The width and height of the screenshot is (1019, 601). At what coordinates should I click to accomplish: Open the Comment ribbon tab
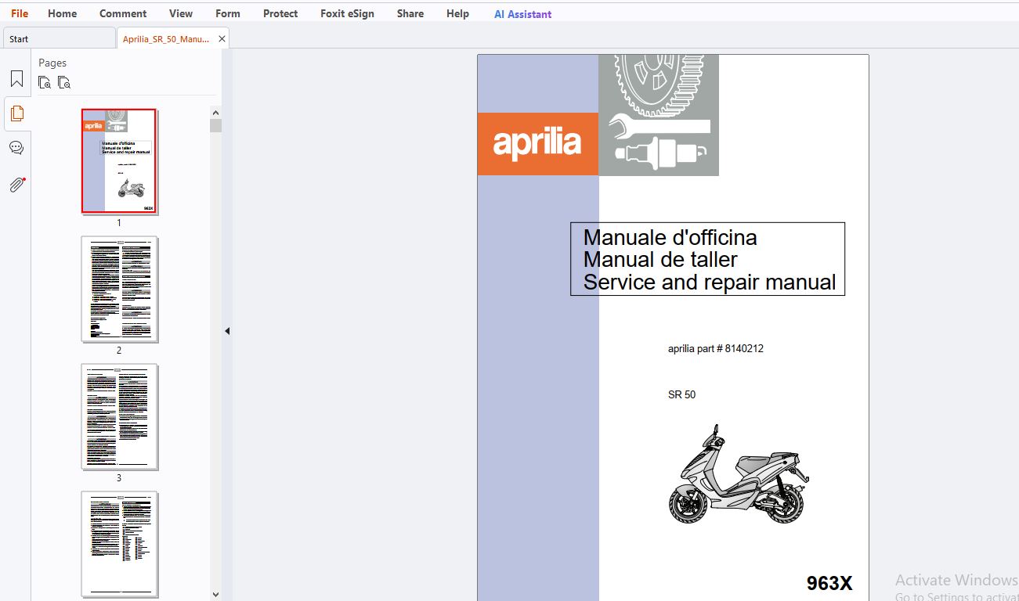point(123,13)
